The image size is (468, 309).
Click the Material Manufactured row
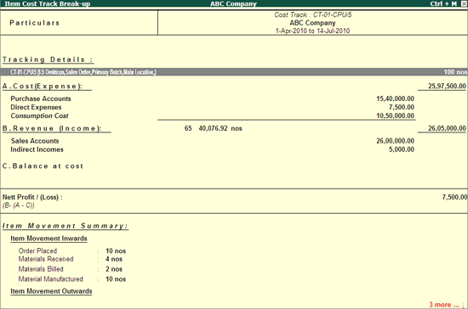[72, 279]
